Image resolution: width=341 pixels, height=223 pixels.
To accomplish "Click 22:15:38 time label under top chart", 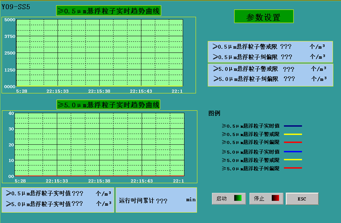I will point(99,91).
